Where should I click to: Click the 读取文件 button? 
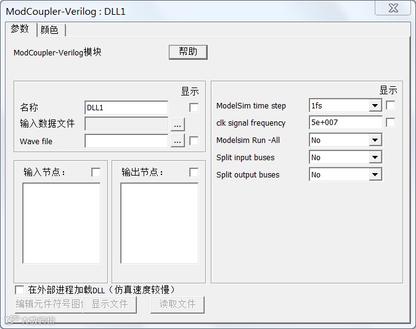click(177, 304)
